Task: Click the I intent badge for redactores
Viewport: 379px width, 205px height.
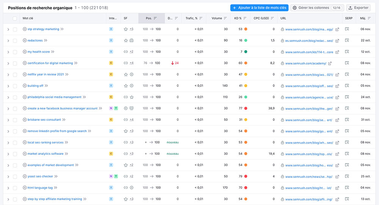Action: tap(111, 40)
